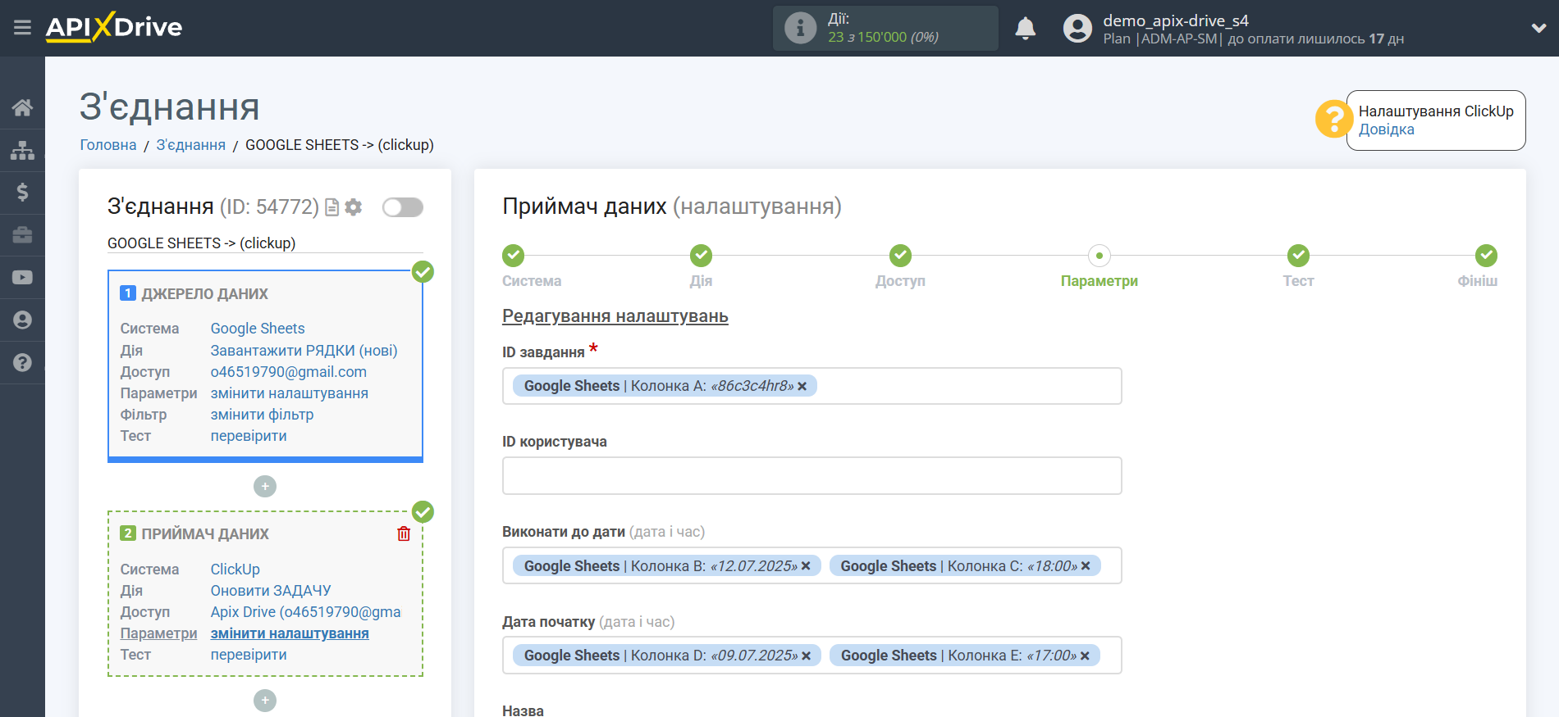Open the connections sitemap sidebar icon
1559x717 pixels.
click(22, 150)
